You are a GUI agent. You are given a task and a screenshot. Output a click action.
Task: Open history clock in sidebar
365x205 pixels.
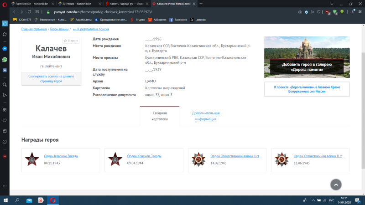5,142
